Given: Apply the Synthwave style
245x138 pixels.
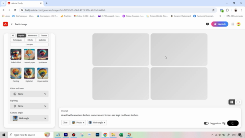Looking at the screenshot, I should [x=42, y=54].
